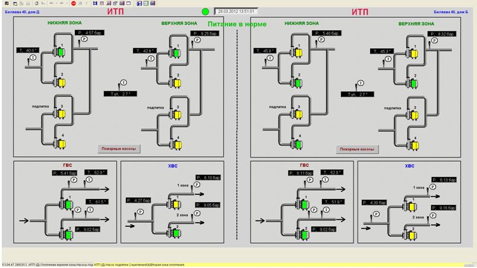Image resolution: width=477 pixels, height=268 pixels.
Task: Click the back arrow in the toolbar
Action: click(x=52, y=3)
